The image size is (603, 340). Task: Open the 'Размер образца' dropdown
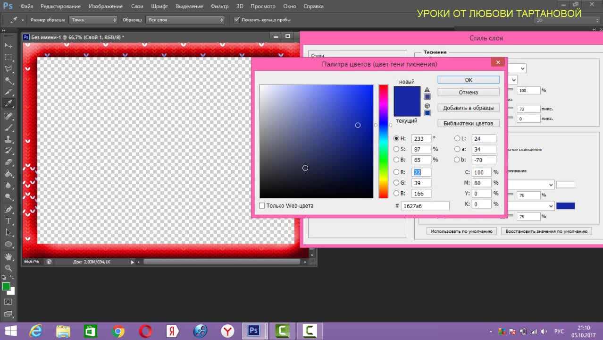pos(93,20)
